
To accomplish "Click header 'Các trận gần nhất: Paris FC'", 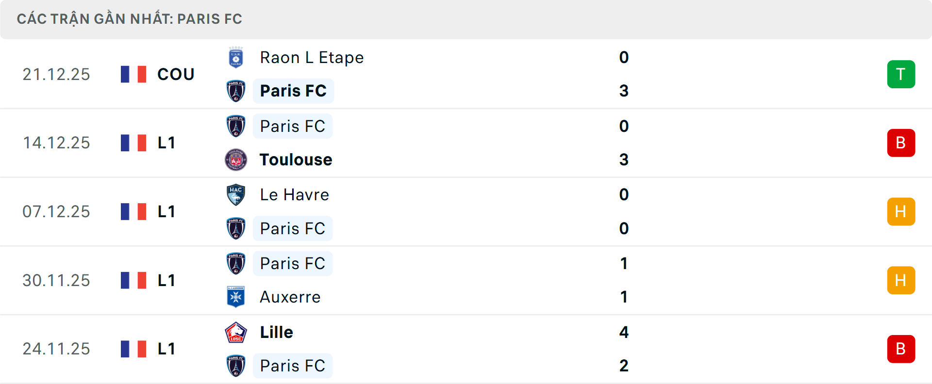I will coord(129,19).
